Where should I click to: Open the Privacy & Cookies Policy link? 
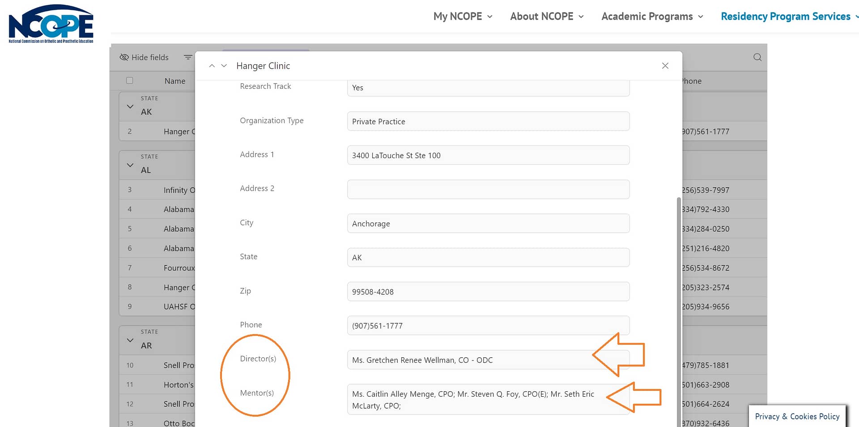(797, 416)
